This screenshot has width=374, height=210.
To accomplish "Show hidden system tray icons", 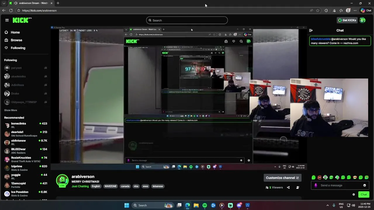I will (x=328, y=205).
